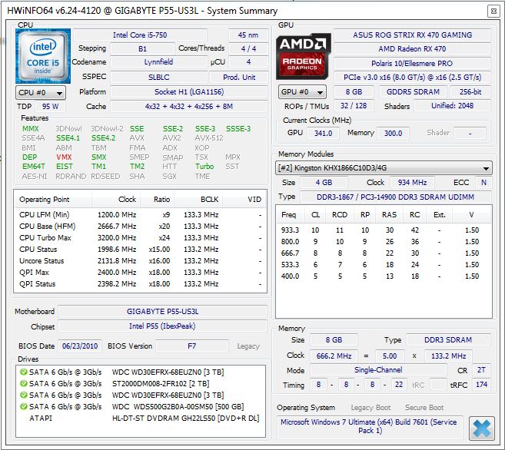505x450 pixels.
Task: Click status icon of WDS500G2B0A drive
Action: pyautogui.click(x=24, y=406)
